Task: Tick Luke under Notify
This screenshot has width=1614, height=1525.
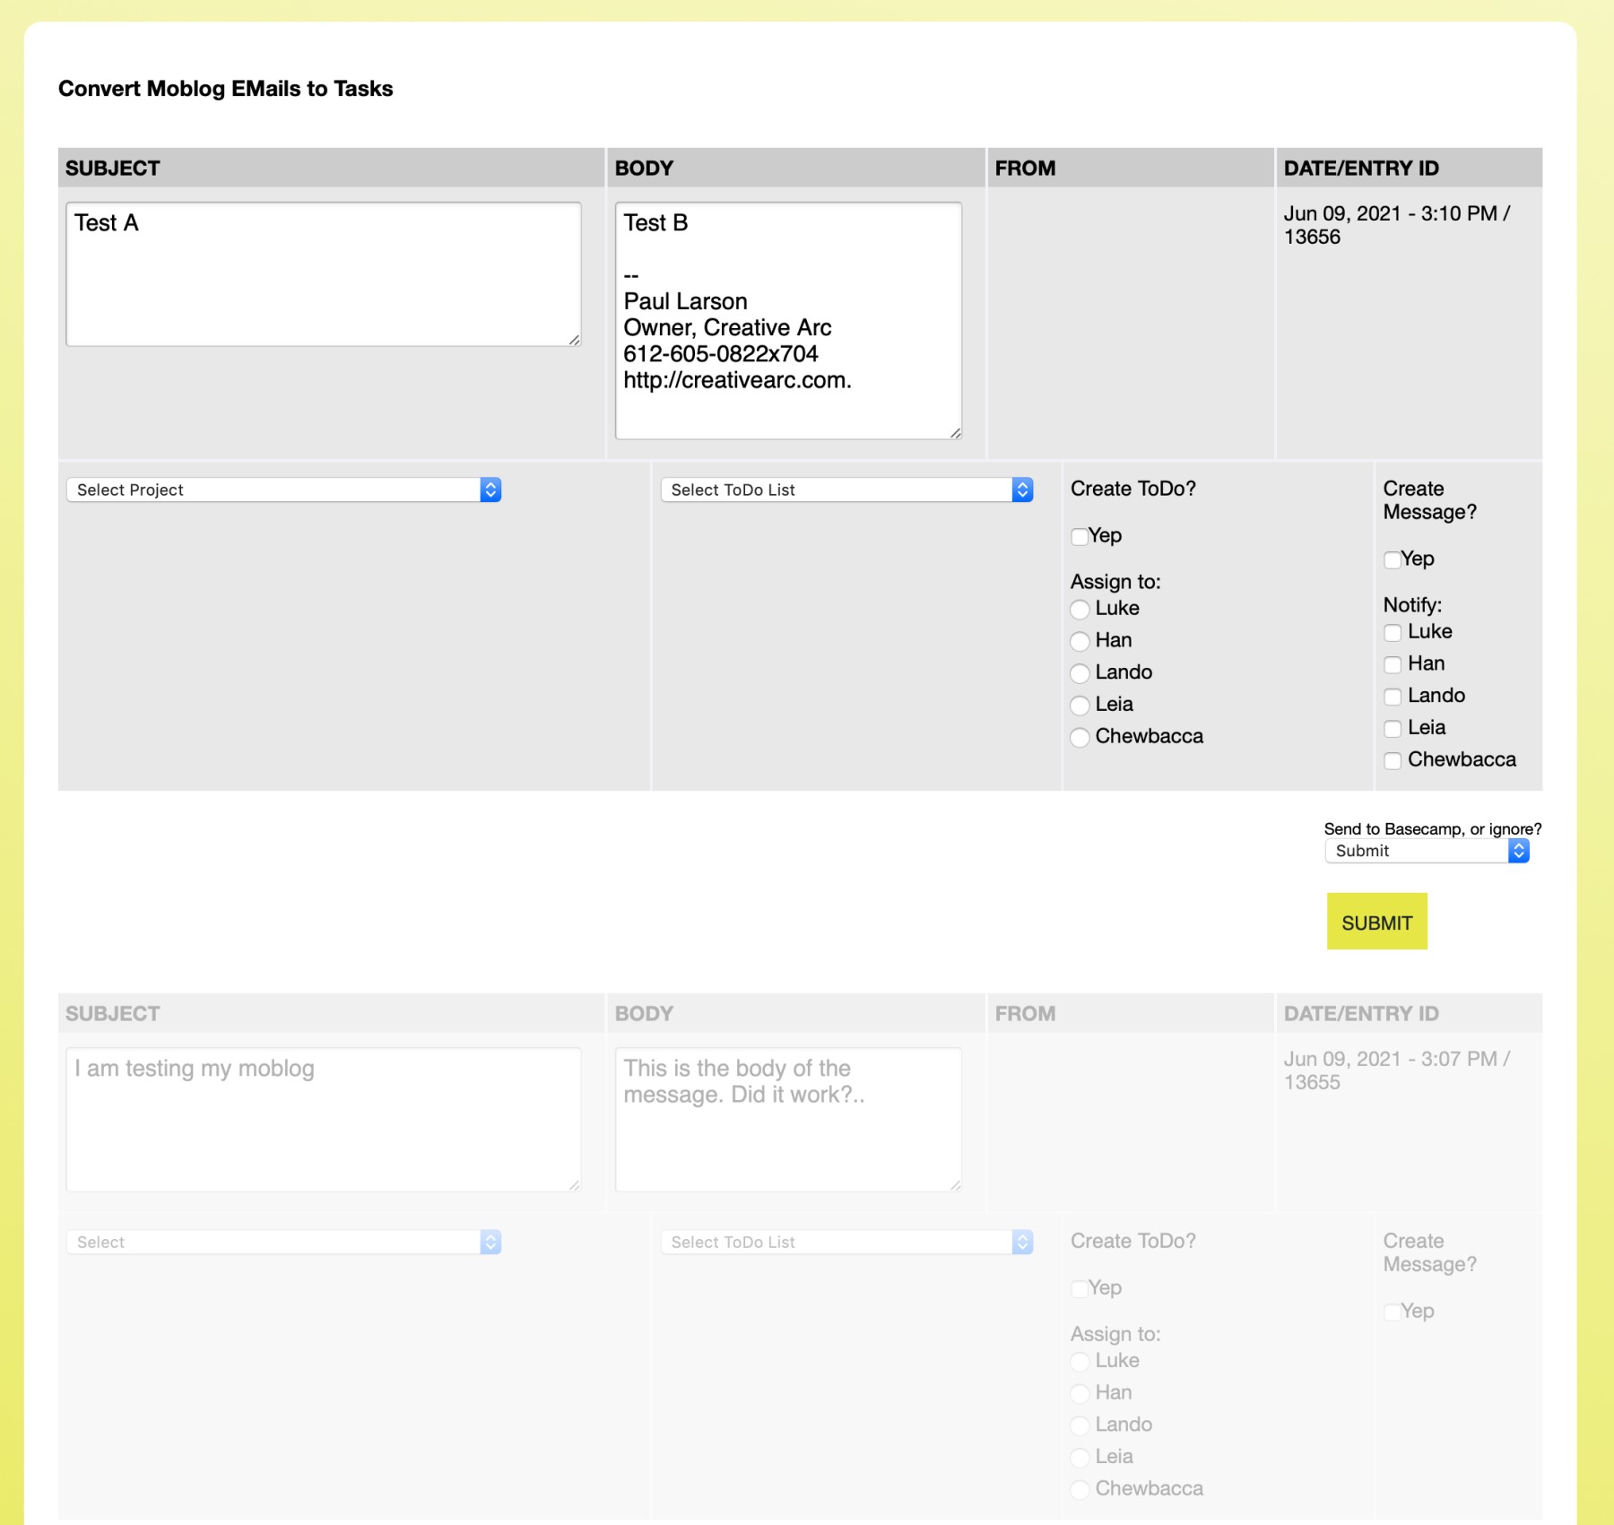Action: tap(1393, 633)
